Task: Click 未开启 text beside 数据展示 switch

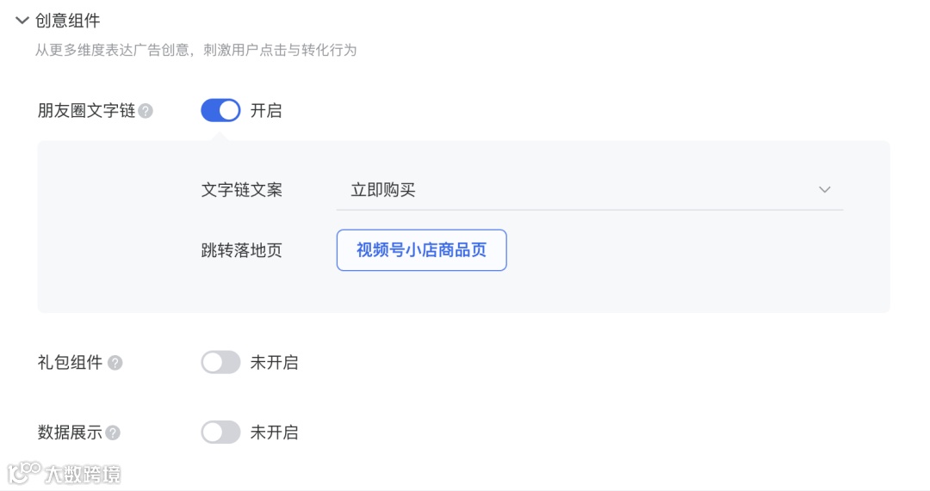Action: (275, 433)
